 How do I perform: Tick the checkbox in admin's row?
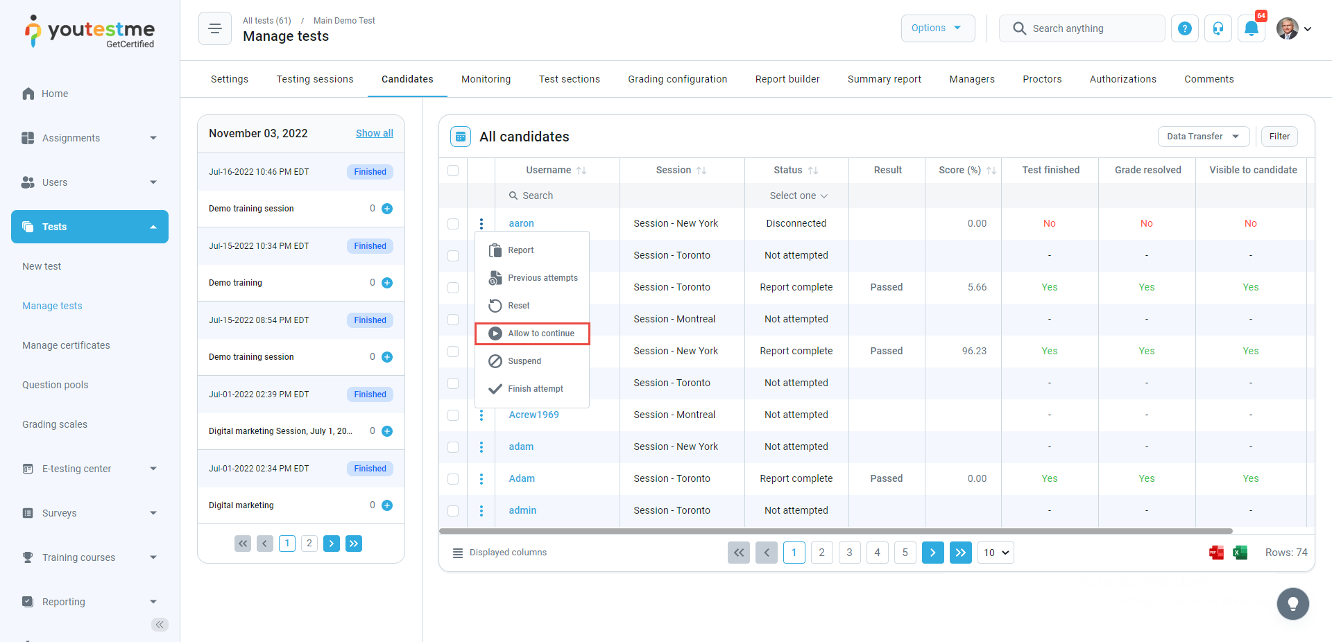pyautogui.click(x=453, y=511)
